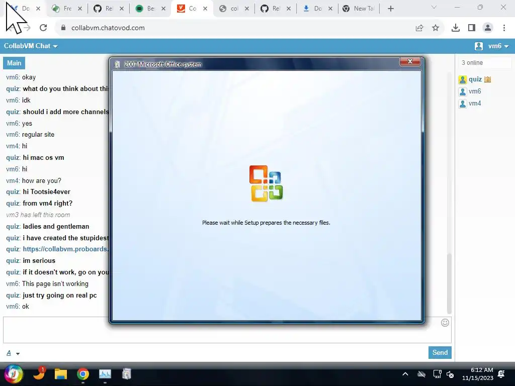Click user quiz in the online list

[475, 79]
